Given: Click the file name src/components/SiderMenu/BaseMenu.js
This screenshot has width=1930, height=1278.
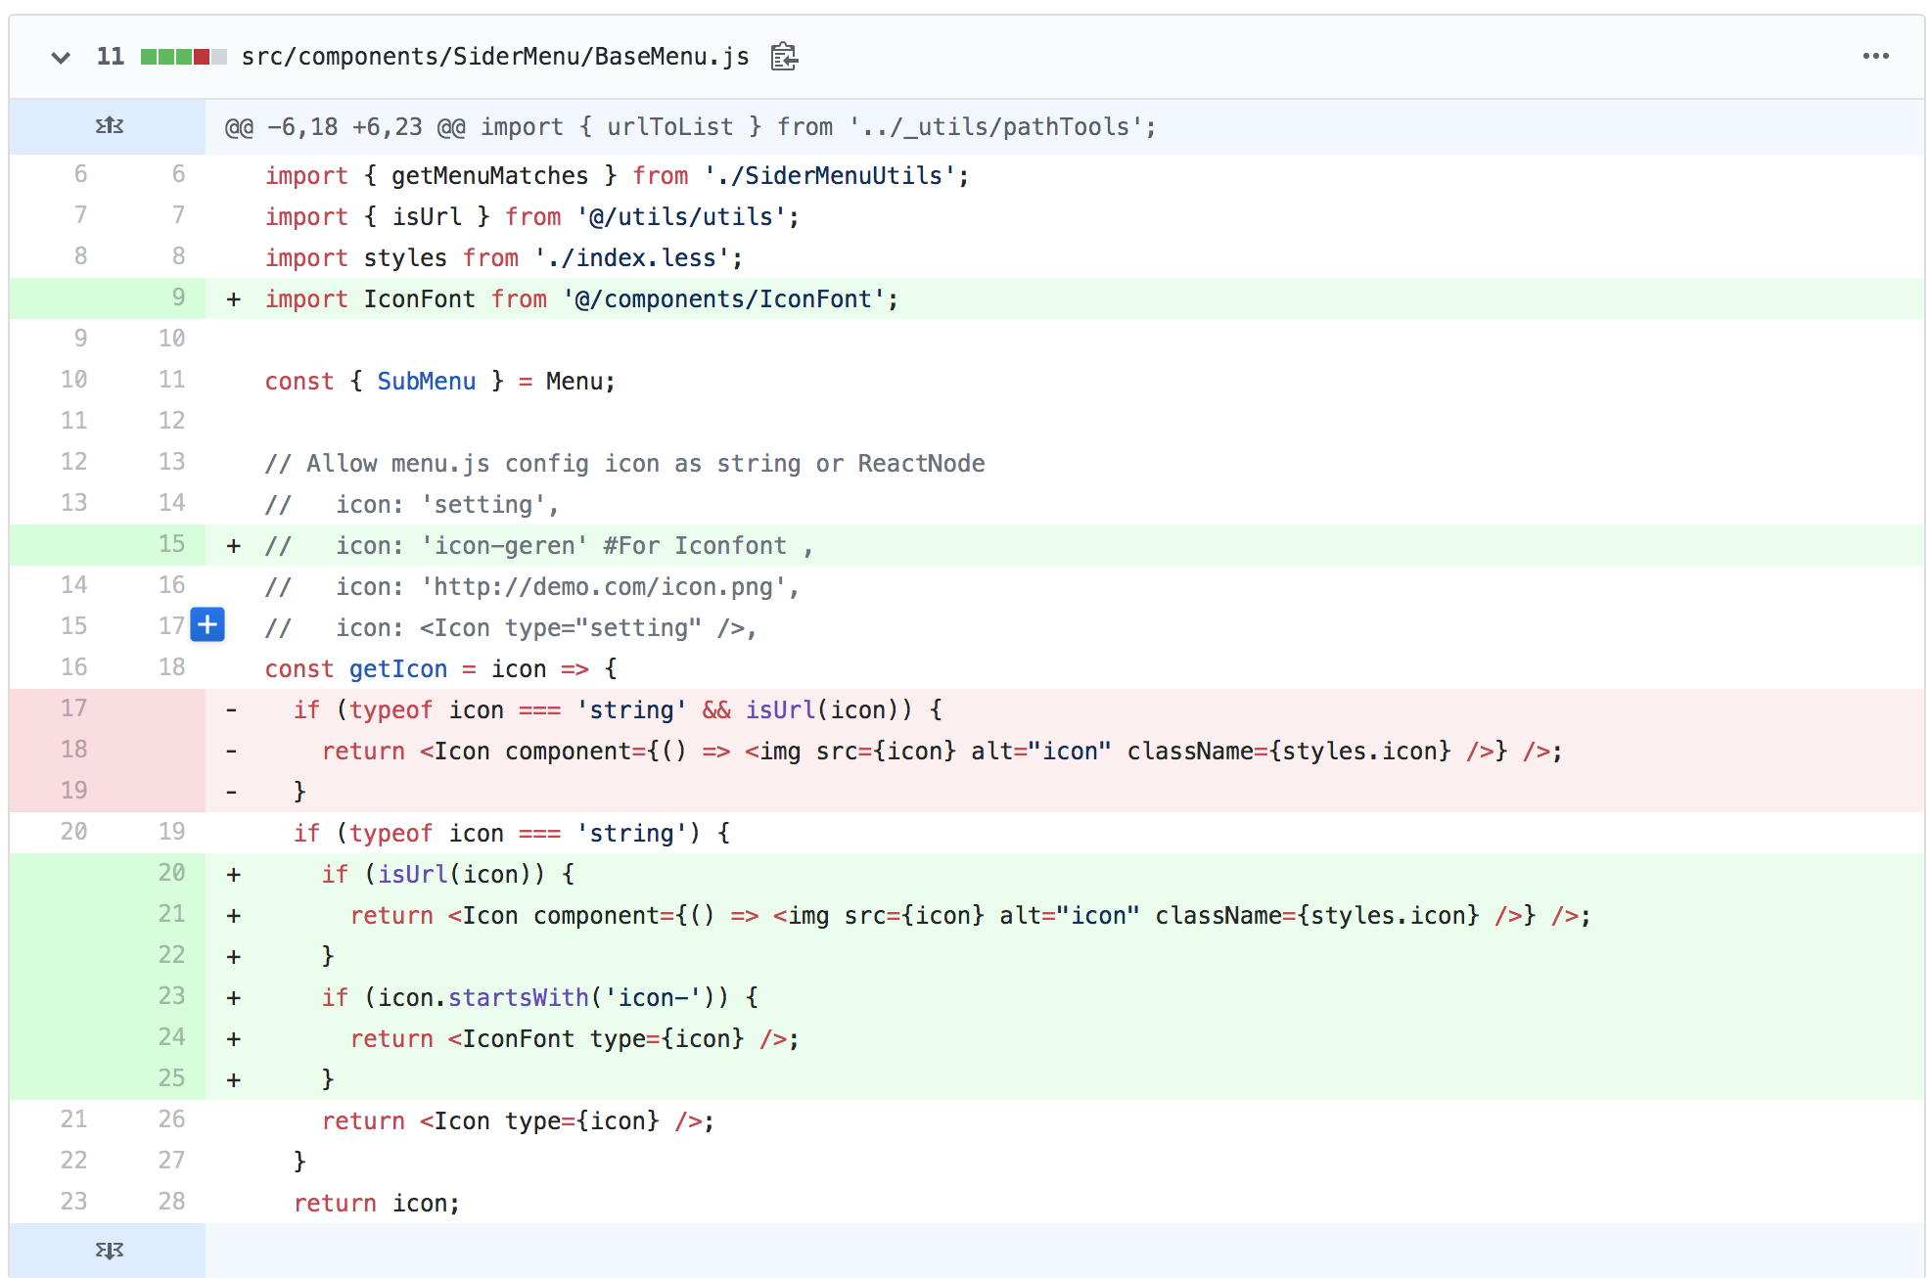Looking at the screenshot, I should pyautogui.click(x=495, y=57).
